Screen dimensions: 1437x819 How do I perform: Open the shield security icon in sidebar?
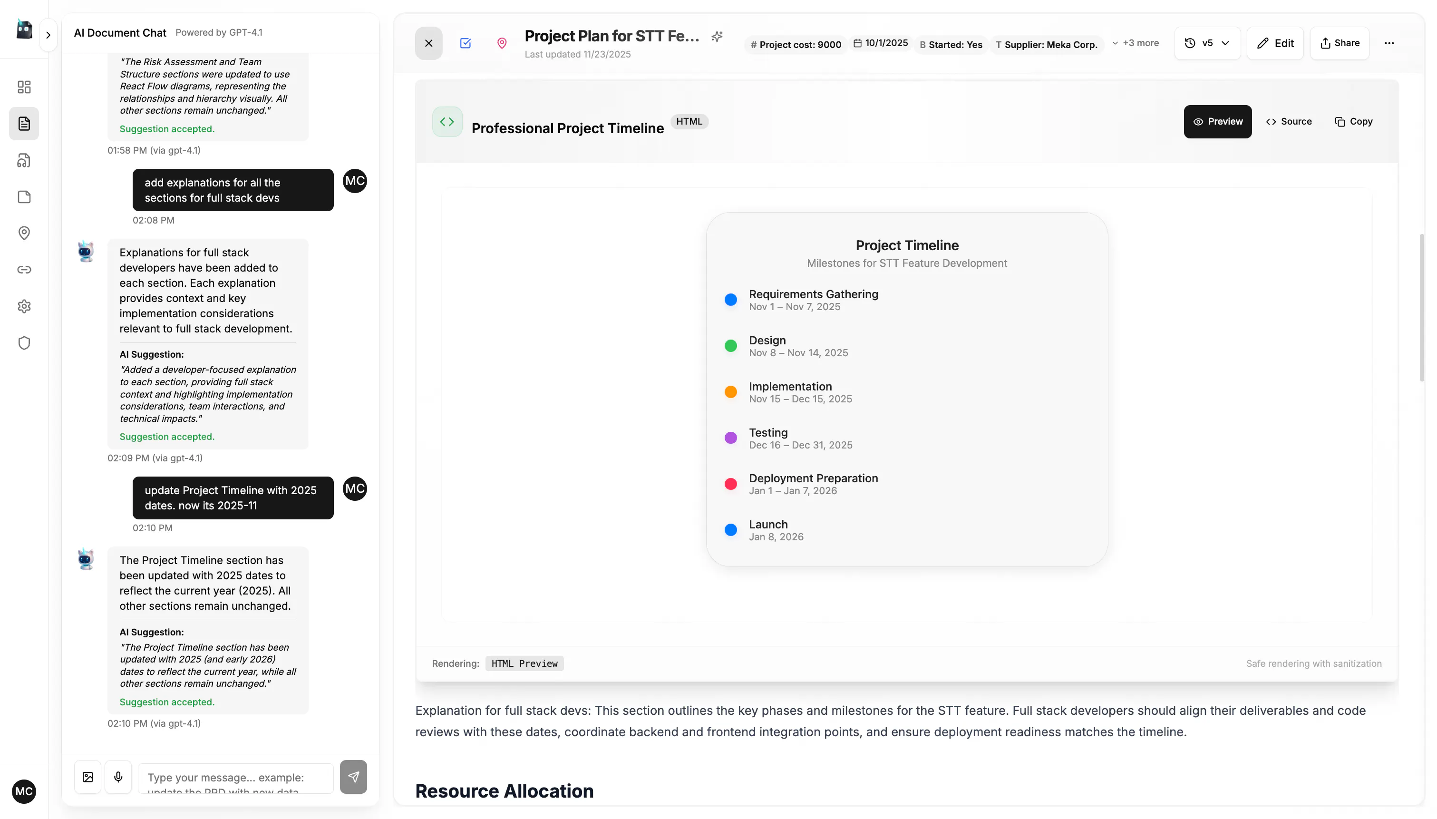(x=24, y=342)
